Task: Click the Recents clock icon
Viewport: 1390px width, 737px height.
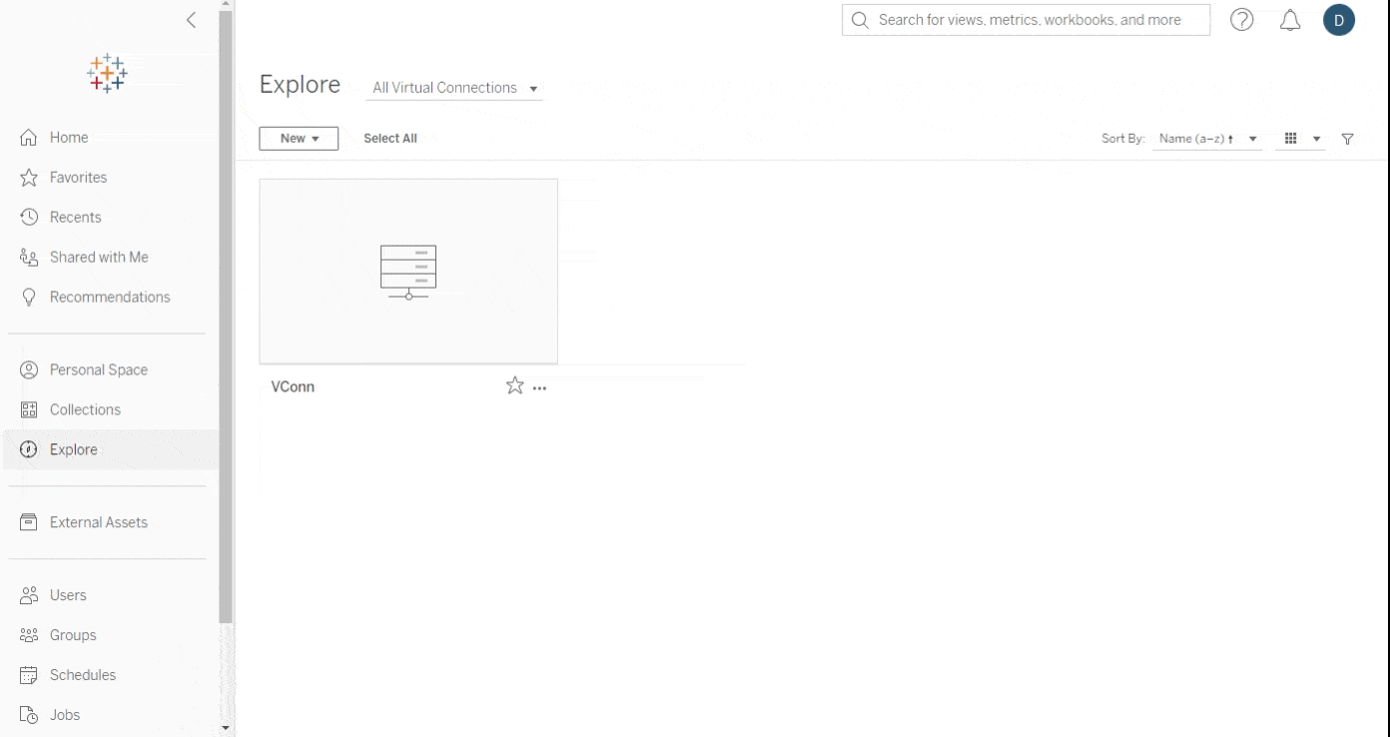Action: [29, 218]
